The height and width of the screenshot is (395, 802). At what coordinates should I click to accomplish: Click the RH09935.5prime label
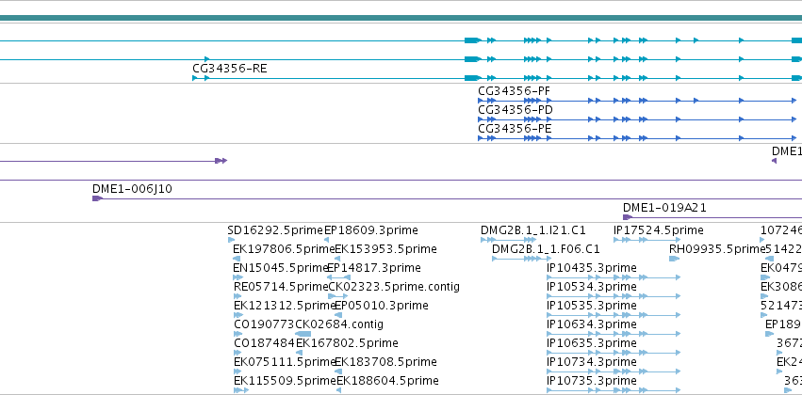(x=716, y=249)
